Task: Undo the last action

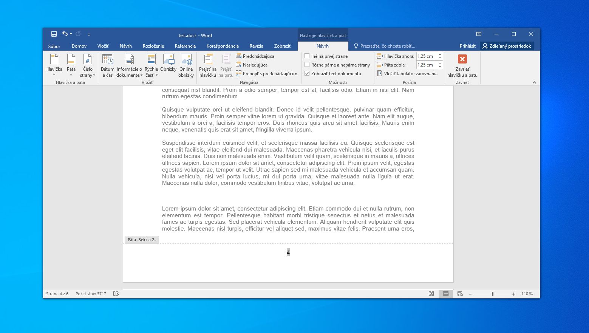Action: point(65,34)
